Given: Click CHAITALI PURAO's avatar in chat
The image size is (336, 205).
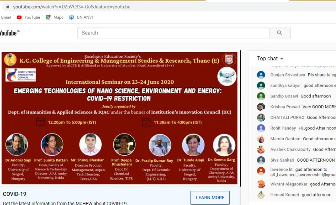Looking at the screenshot, I should pyautogui.click(x=261, y=117).
